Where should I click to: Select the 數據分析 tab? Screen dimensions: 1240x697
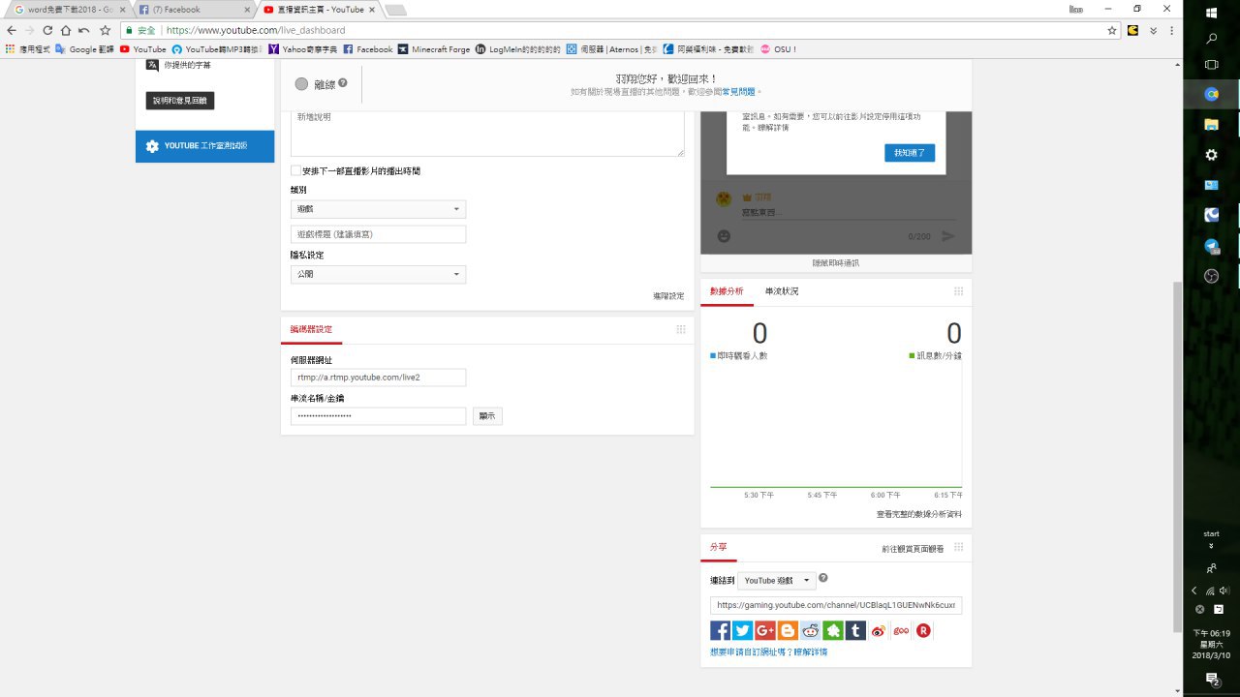pyautogui.click(x=727, y=291)
